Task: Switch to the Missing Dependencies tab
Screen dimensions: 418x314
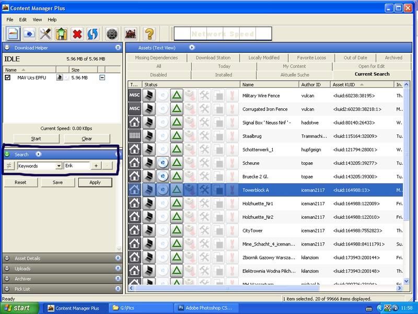Action: point(156,58)
